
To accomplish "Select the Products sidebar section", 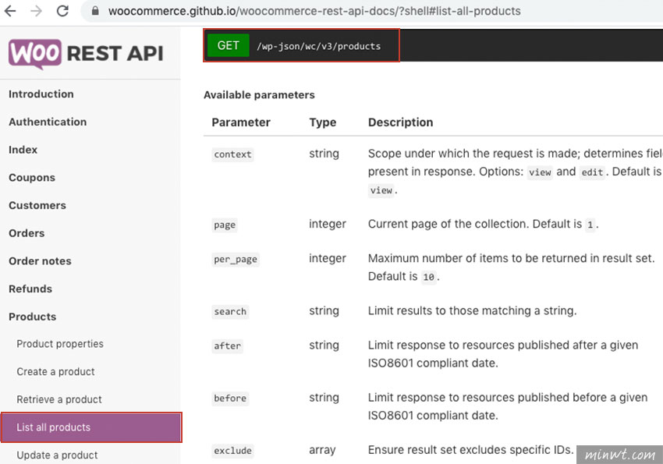I will pos(33,317).
